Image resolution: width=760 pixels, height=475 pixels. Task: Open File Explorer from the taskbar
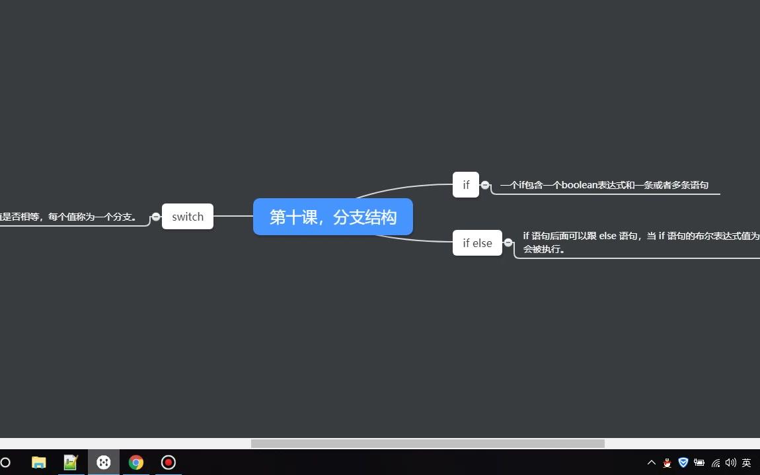click(38, 462)
